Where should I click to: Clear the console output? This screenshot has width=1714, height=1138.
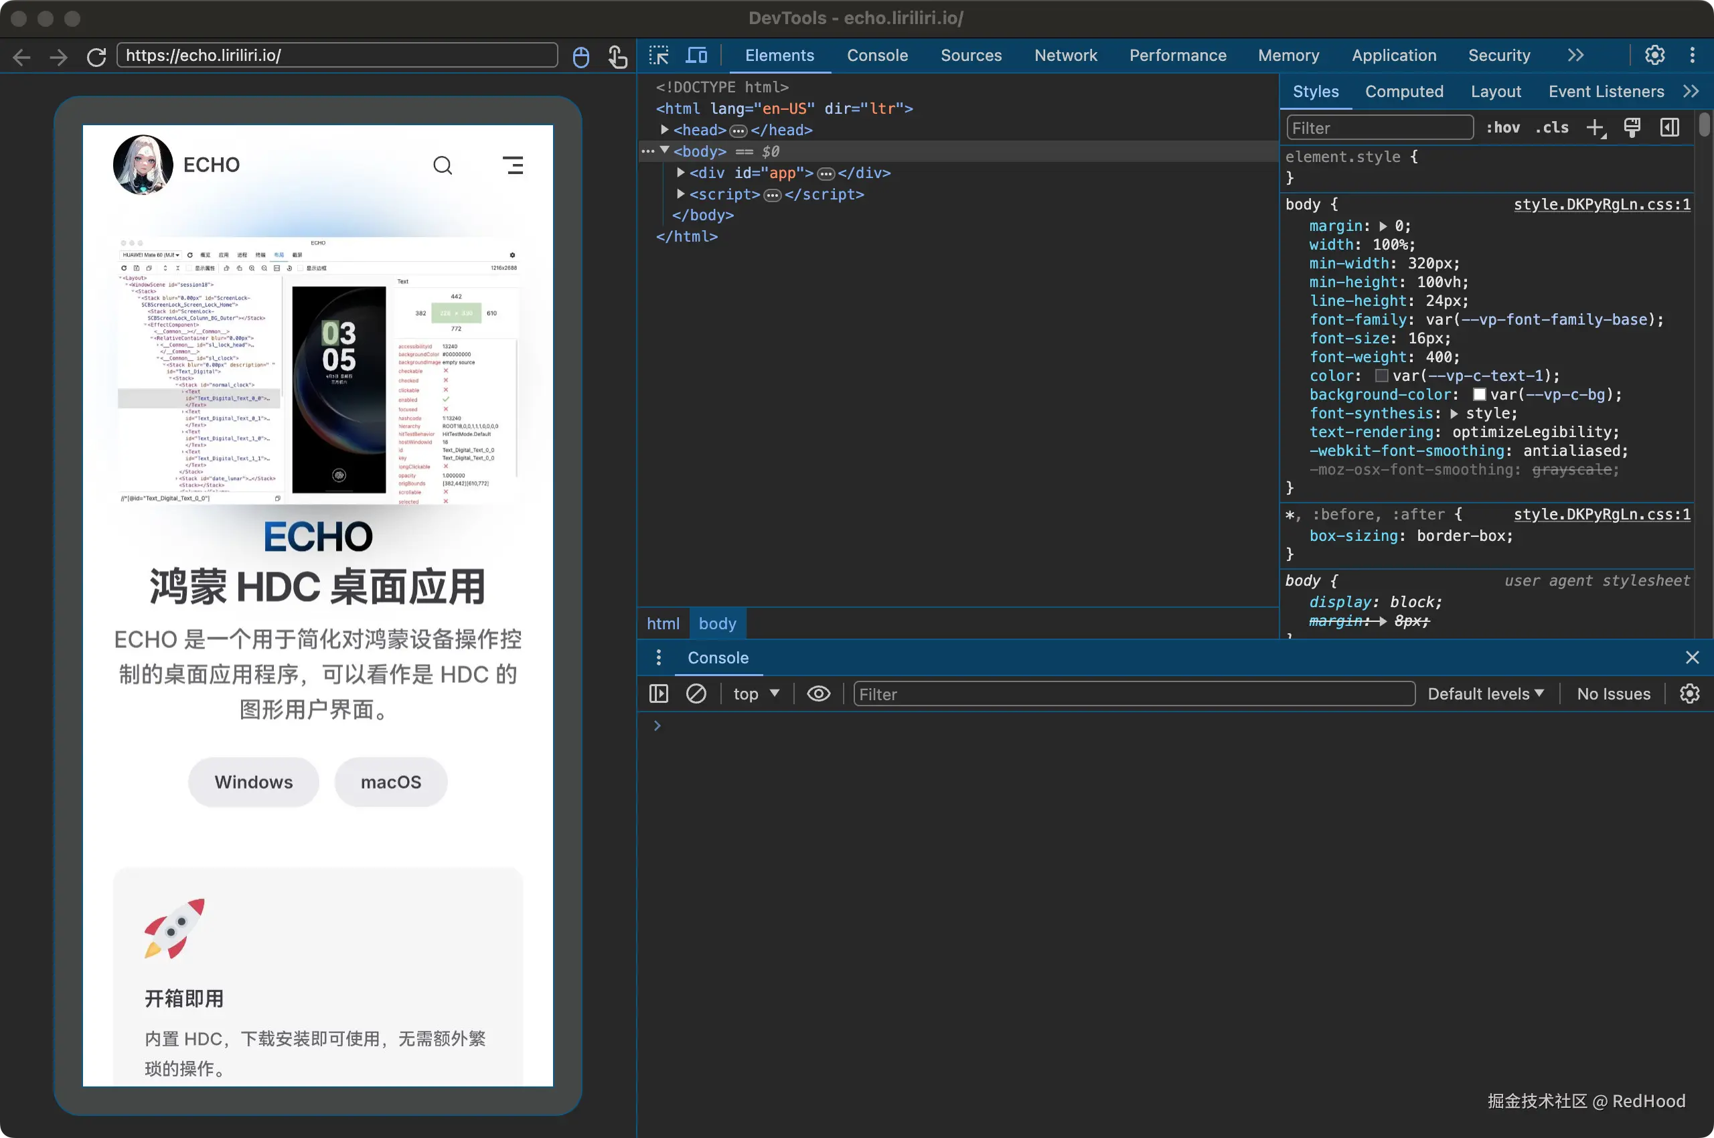[x=696, y=694]
